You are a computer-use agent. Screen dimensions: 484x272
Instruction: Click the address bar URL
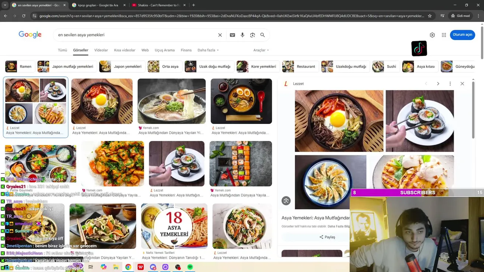click(231, 16)
